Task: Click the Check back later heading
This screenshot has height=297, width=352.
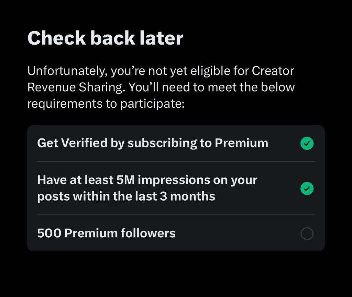Action: 105,38
